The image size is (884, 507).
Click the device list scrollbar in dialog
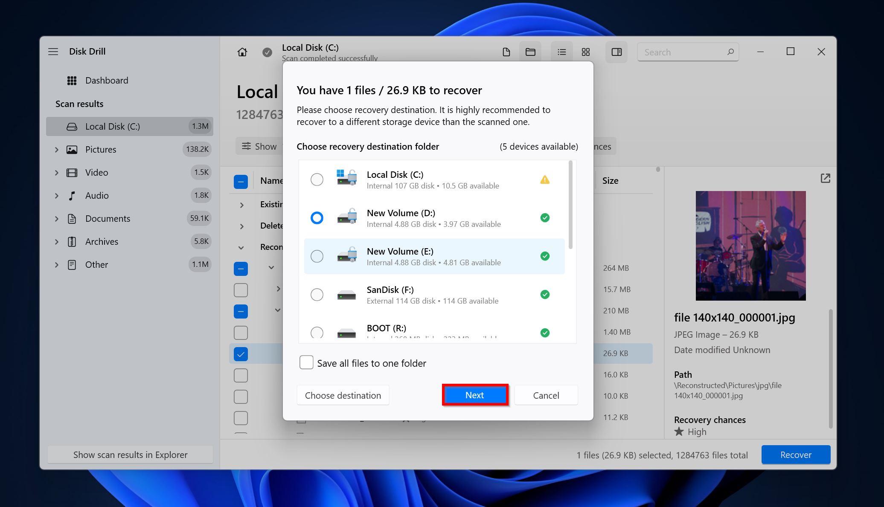point(570,206)
